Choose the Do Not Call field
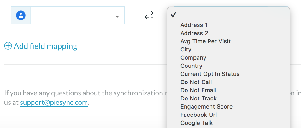This screenshot has height=128, width=301. [x=228, y=82]
